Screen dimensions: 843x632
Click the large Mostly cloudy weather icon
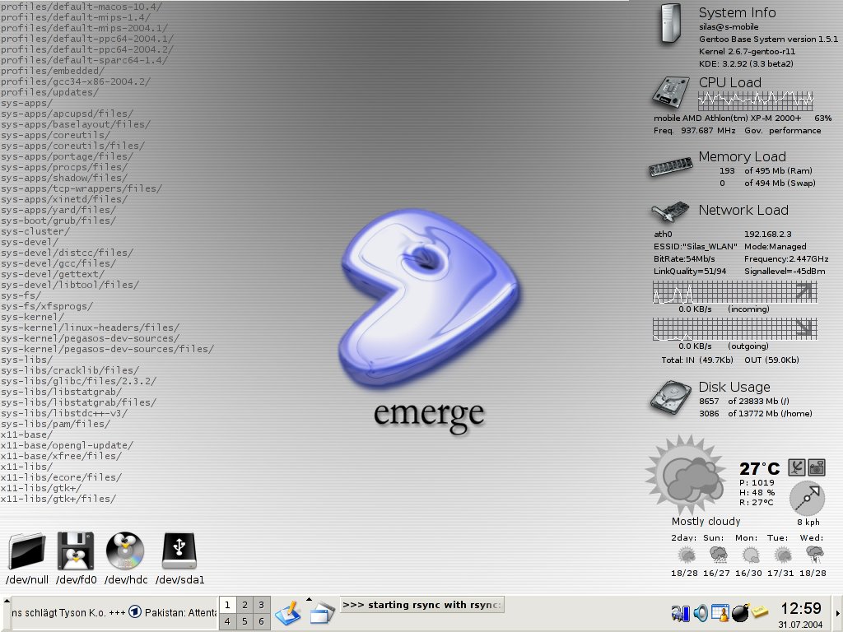coord(687,475)
